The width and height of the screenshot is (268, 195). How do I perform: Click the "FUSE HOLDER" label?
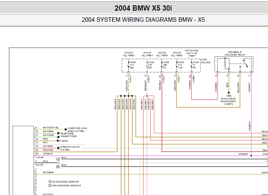pos(206,61)
